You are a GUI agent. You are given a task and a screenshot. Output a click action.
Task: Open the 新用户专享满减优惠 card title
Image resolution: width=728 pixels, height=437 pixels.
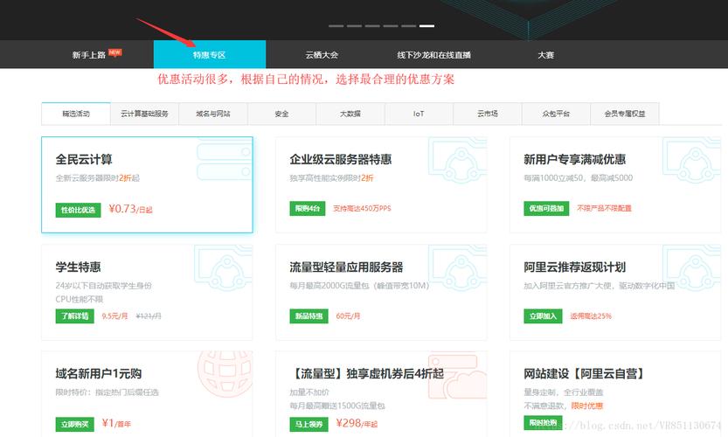(x=575, y=160)
